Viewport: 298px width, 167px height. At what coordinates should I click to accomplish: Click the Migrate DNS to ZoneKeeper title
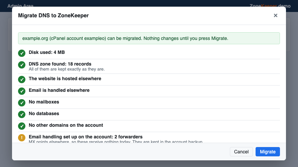click(53, 16)
